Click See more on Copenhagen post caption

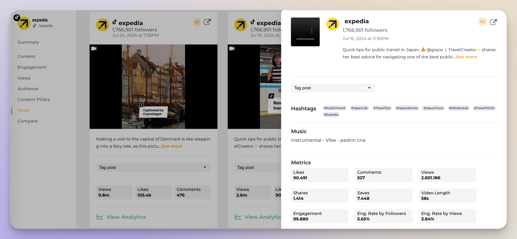172,146
